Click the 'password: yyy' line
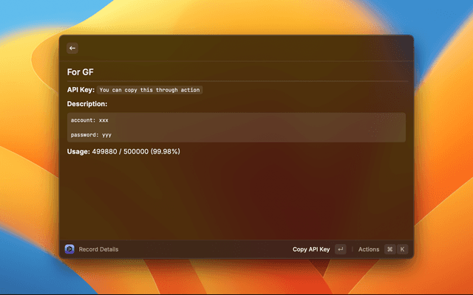 click(91, 135)
